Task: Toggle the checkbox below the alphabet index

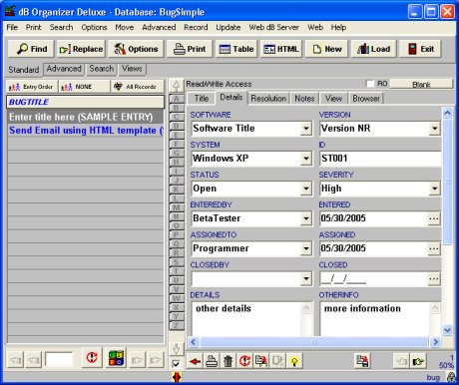Action: pyautogui.click(x=177, y=364)
